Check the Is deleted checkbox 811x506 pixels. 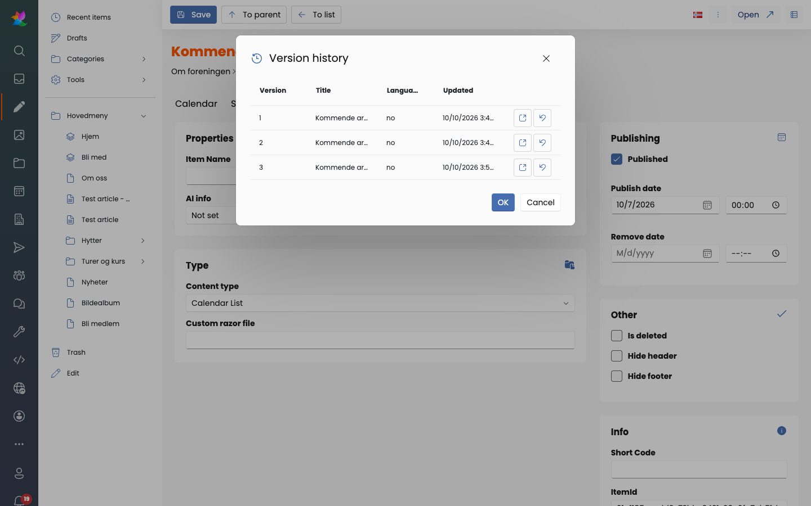coord(617,336)
